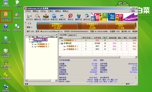Viewport: 152px width, 92px height.
Task: Close the disk tree panel with X
Action: point(57,35)
